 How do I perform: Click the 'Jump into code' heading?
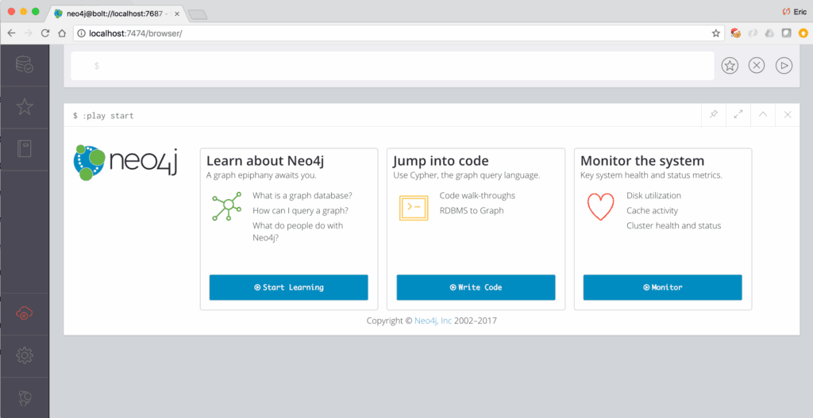pyautogui.click(x=441, y=160)
